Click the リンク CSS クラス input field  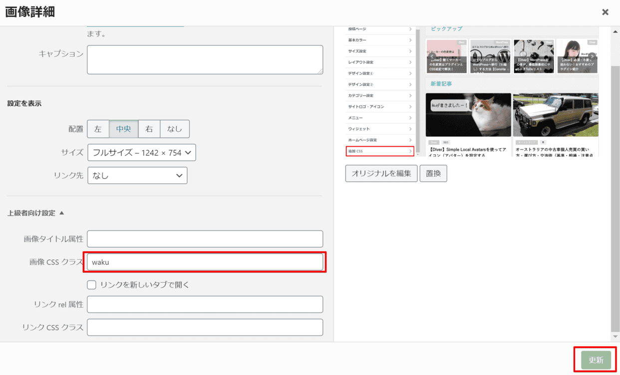pos(205,328)
